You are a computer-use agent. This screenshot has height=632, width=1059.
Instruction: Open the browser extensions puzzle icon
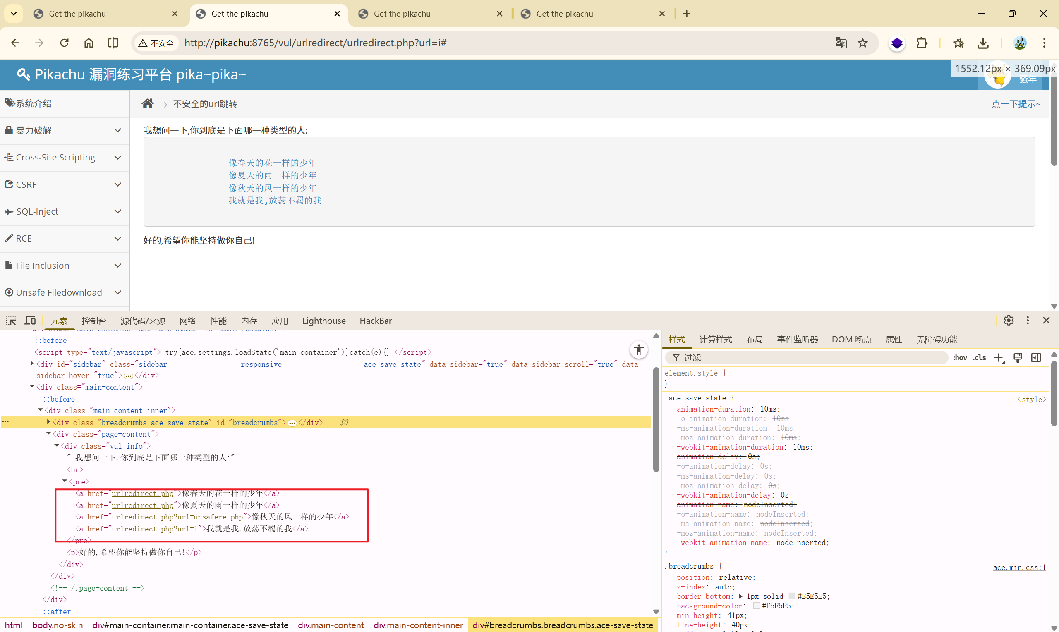[x=922, y=43]
